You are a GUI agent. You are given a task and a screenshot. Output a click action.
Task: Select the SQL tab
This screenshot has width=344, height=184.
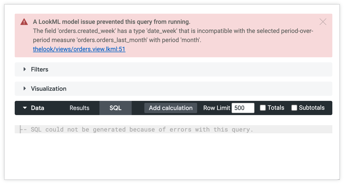[x=115, y=108]
